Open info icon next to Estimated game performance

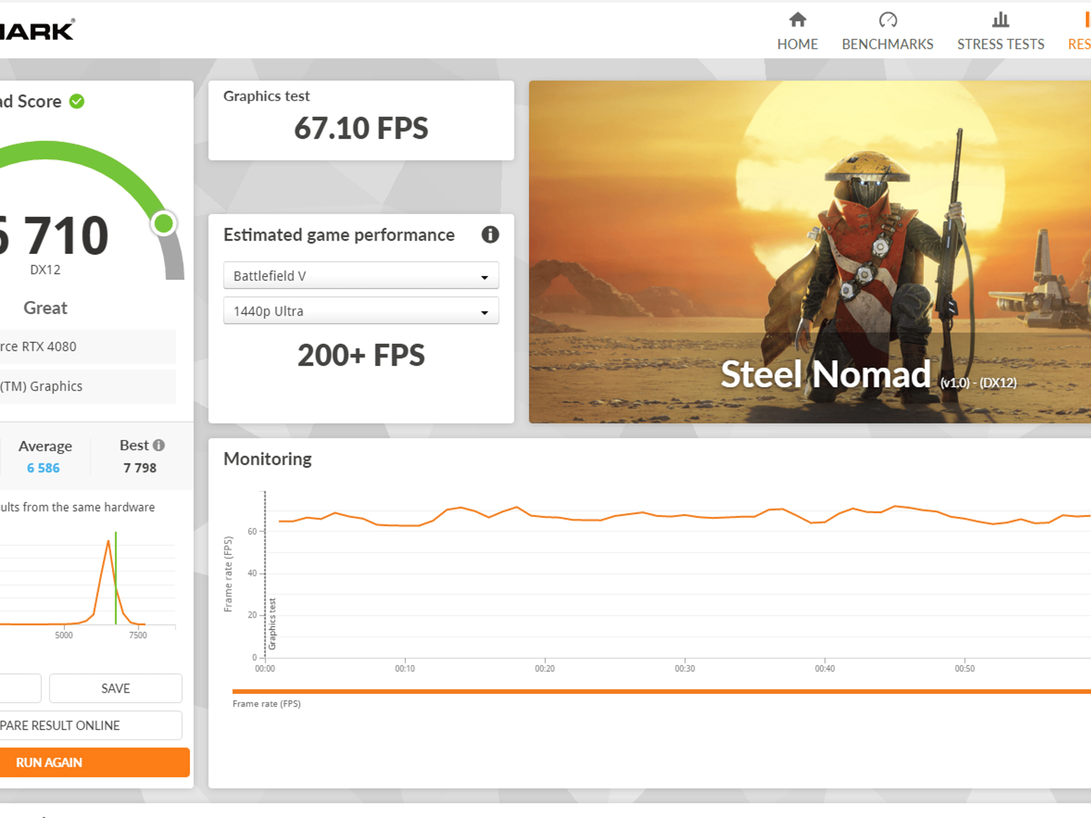pos(490,234)
